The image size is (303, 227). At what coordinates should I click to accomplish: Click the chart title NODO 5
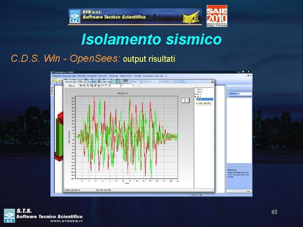(123, 93)
